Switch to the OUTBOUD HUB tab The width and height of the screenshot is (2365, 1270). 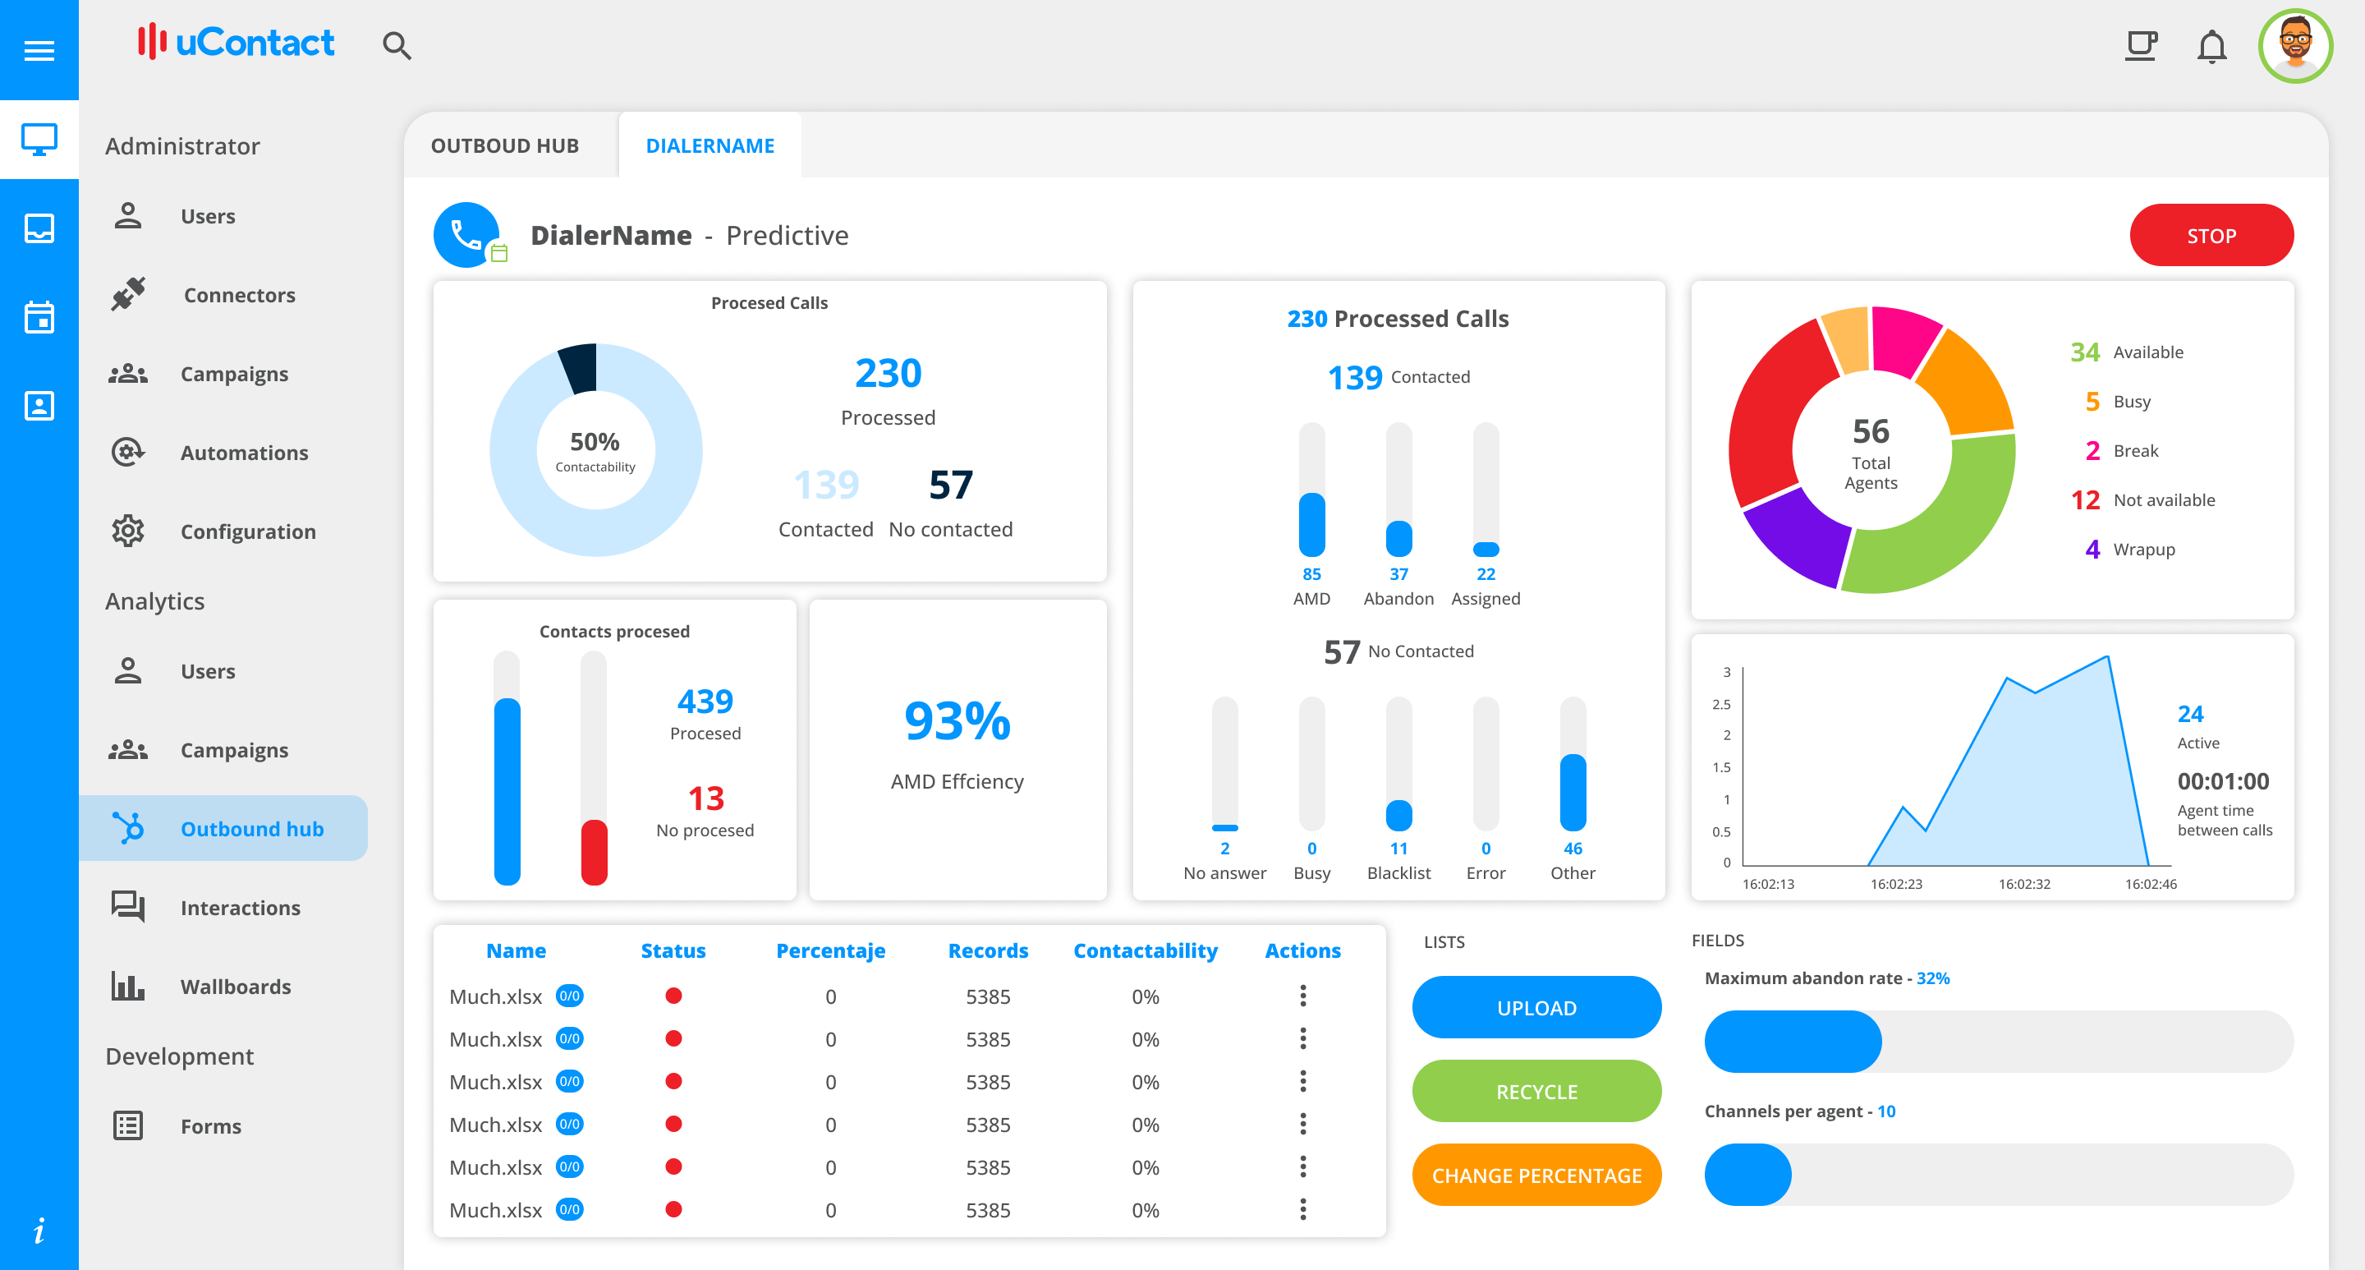click(504, 145)
